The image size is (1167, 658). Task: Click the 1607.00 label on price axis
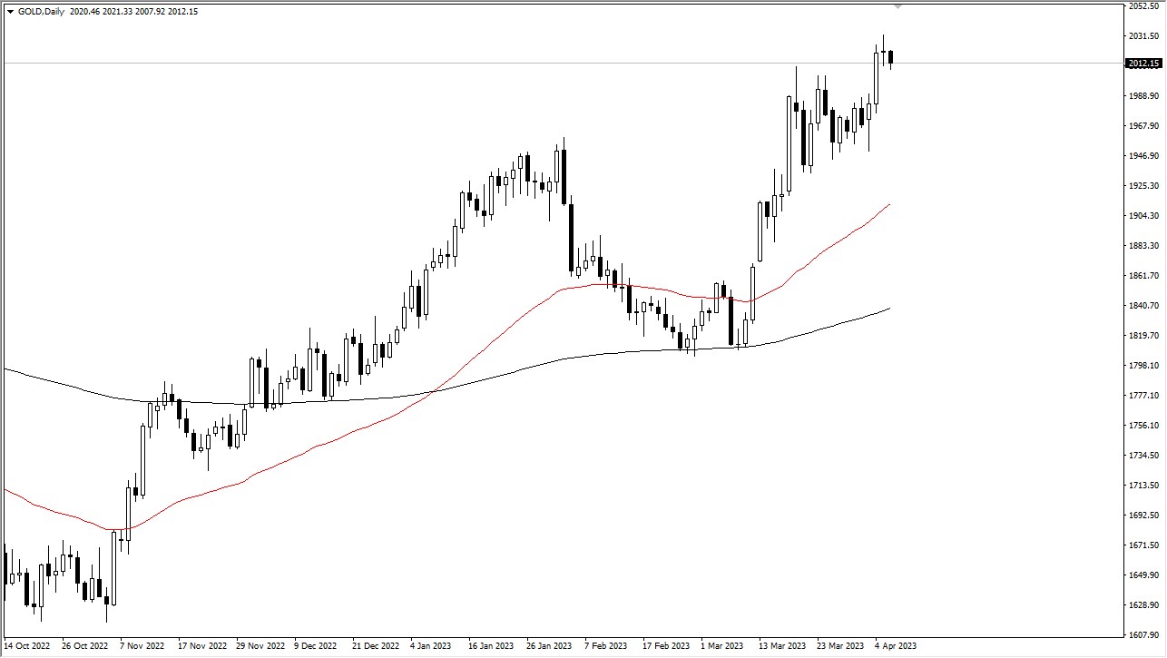click(x=1142, y=634)
